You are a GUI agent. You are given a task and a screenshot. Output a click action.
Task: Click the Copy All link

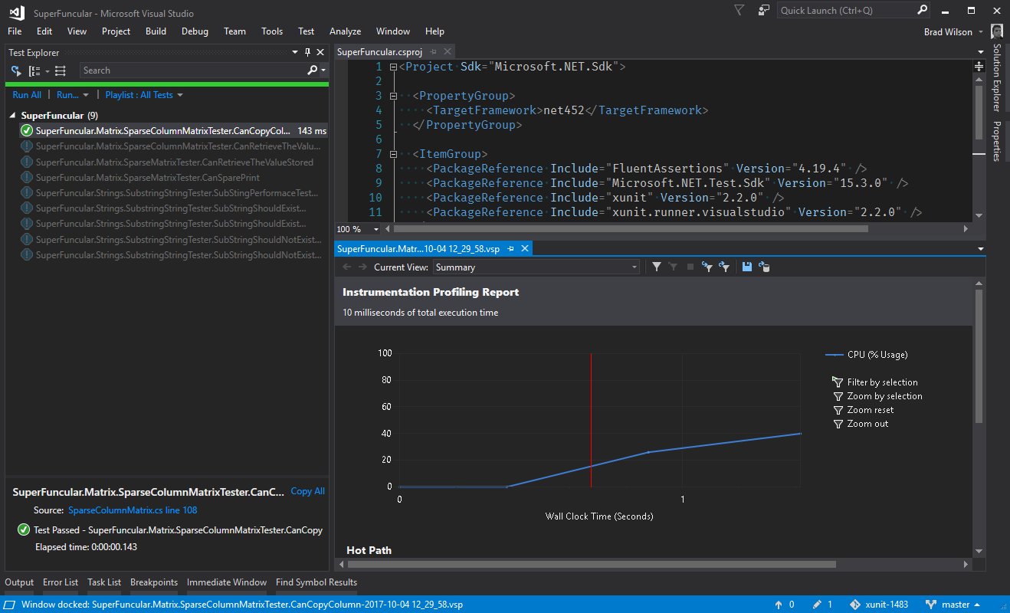(307, 491)
